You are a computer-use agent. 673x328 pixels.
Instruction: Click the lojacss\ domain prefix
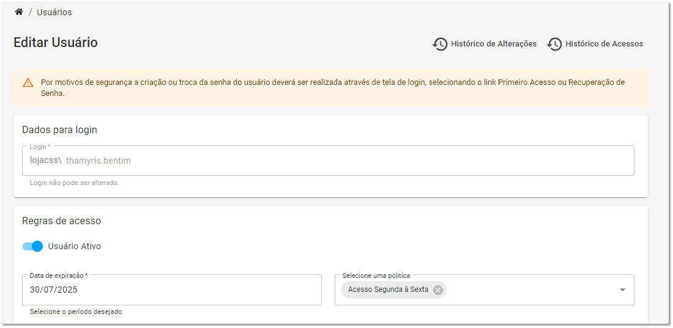[x=45, y=161]
